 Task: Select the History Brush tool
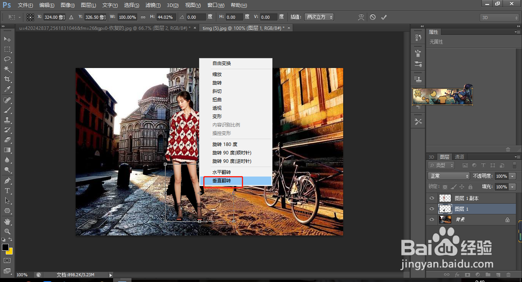[7, 130]
